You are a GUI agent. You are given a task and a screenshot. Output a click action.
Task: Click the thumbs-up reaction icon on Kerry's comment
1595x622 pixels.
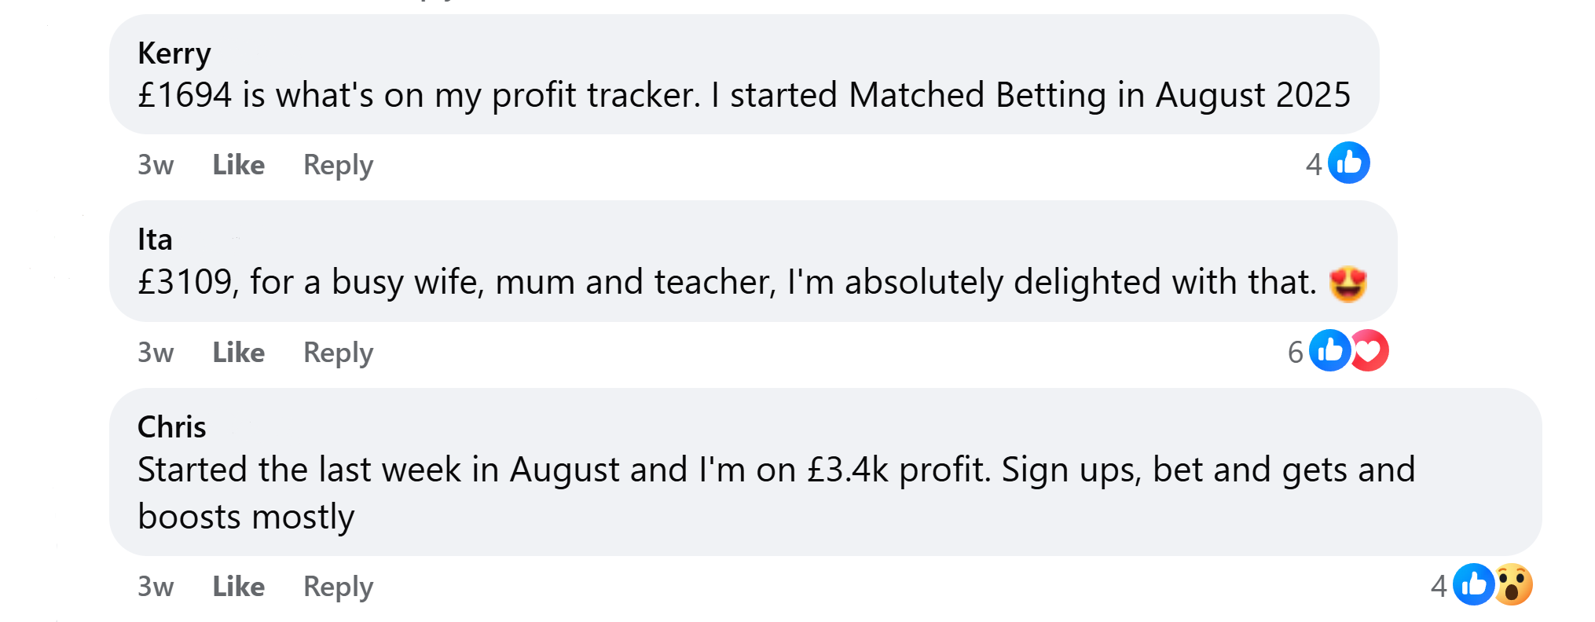1348,163
